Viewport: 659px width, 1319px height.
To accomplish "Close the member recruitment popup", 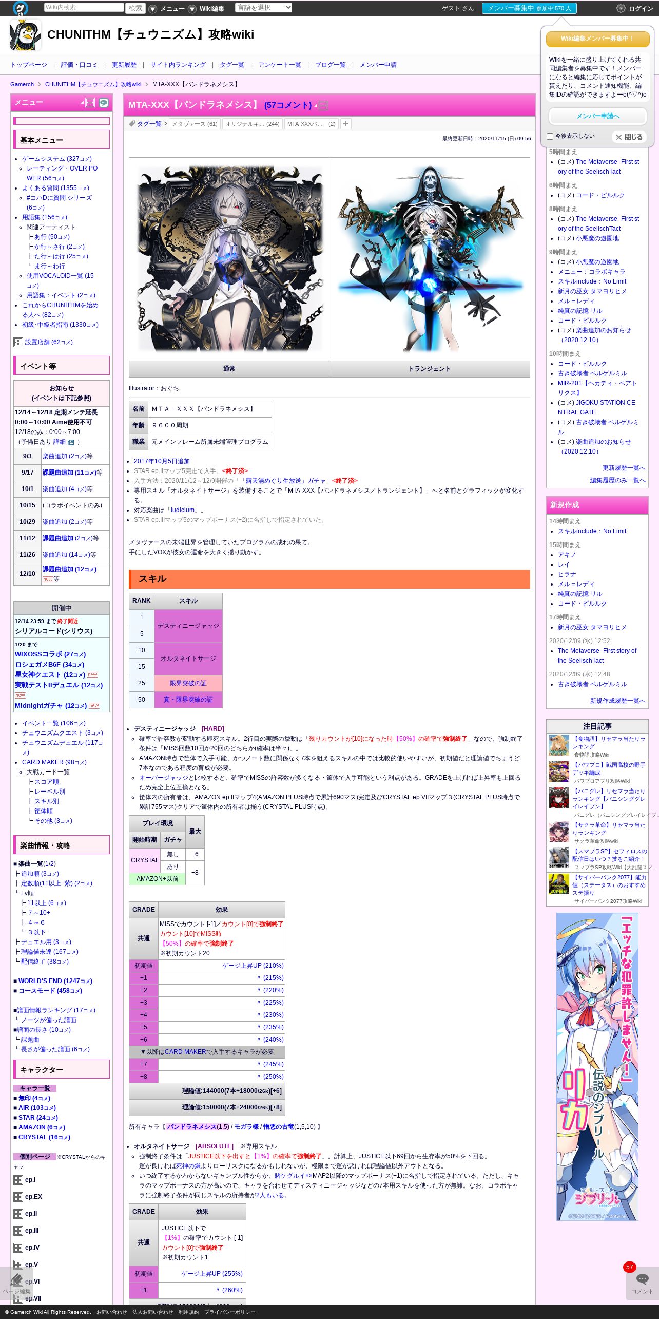I will click(x=629, y=137).
